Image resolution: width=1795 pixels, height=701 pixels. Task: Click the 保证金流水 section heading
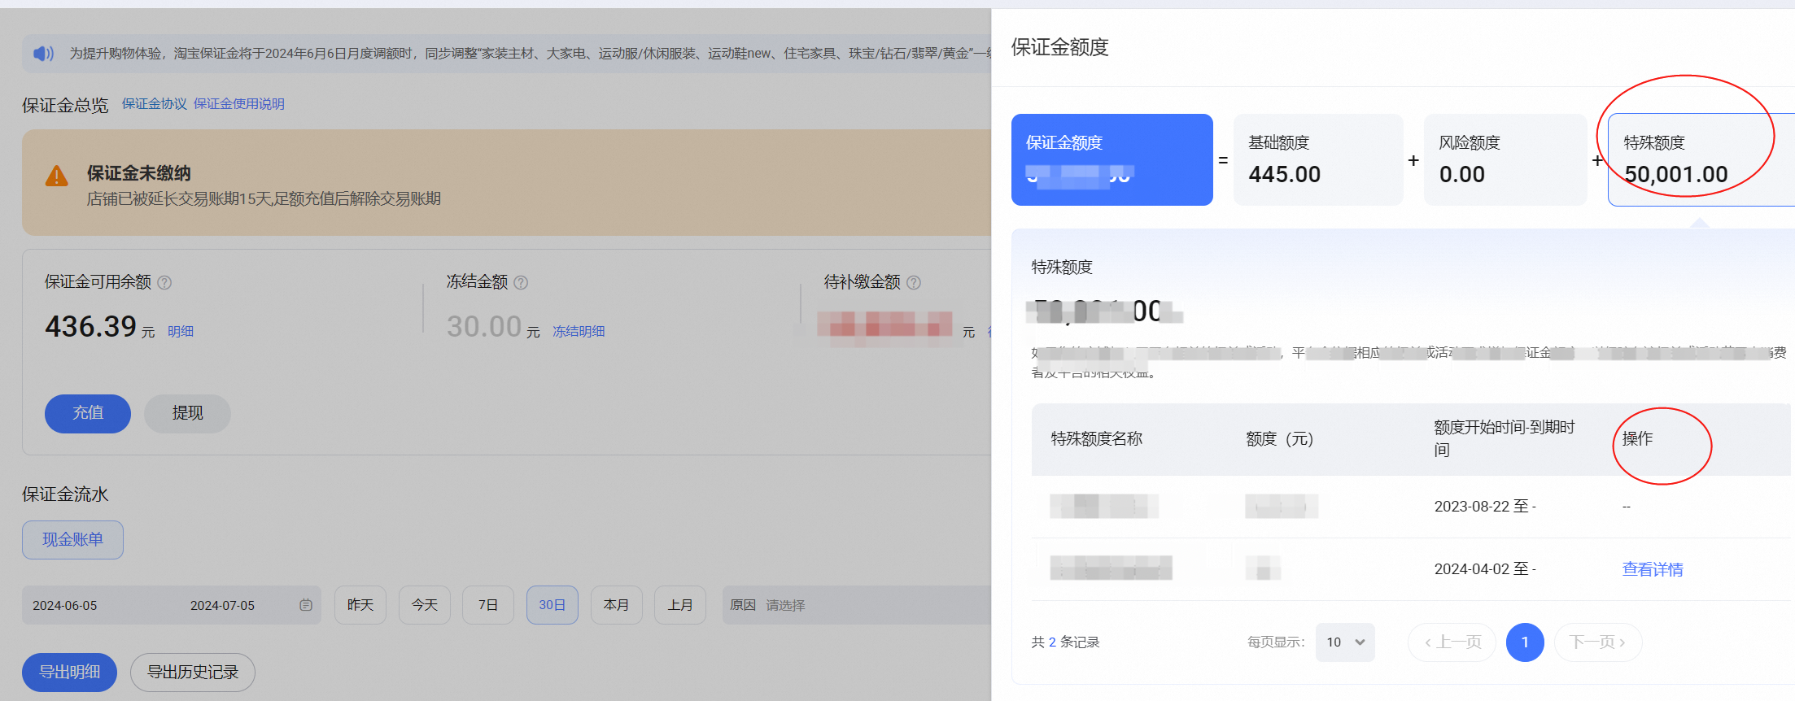pos(65,494)
